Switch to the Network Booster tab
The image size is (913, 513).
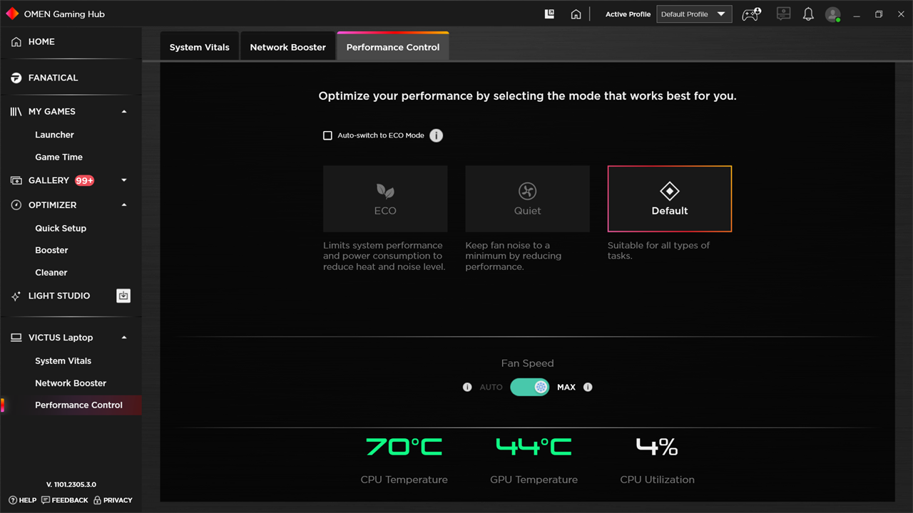tap(288, 47)
